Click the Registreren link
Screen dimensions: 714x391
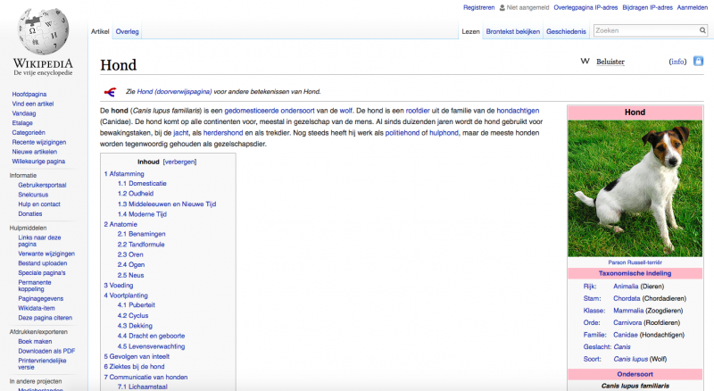coord(478,7)
